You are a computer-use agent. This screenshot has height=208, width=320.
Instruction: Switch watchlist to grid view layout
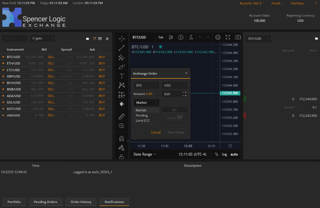pyautogui.click(x=100, y=39)
